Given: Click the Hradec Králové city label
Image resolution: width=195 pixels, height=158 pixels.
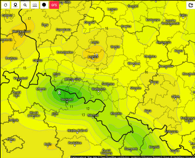Looking at the screenshot, I should [x=77, y=130].
